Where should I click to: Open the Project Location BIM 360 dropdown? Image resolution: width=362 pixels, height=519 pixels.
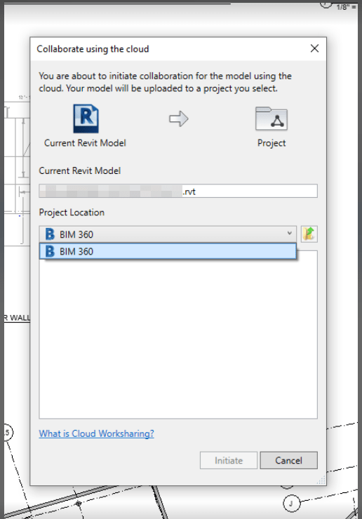click(x=168, y=234)
